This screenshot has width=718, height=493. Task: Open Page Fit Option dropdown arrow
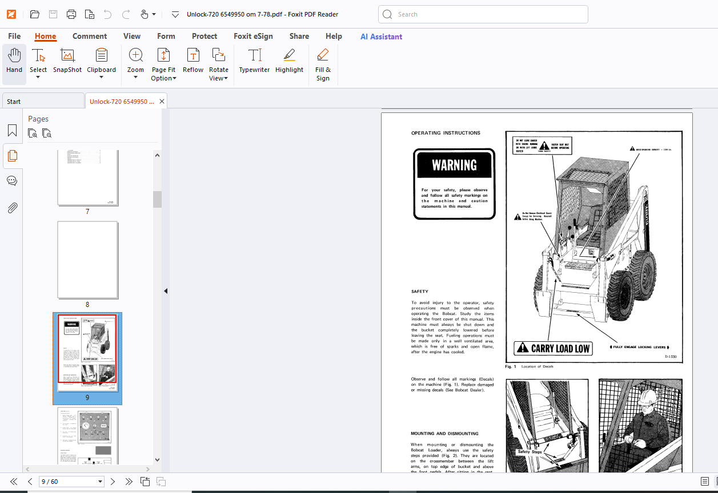coord(174,79)
